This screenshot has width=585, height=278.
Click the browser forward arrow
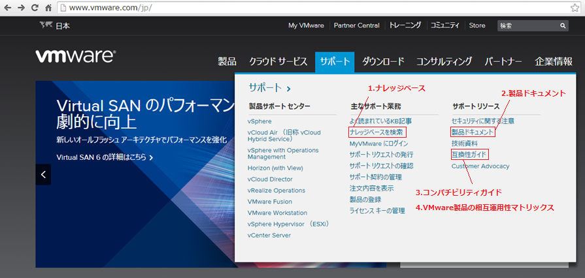pos(22,8)
